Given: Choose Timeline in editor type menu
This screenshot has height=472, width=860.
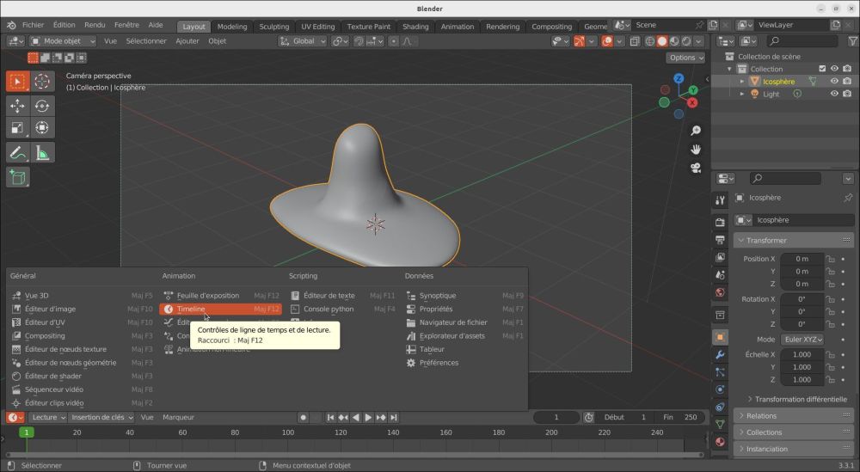Looking at the screenshot, I should pyautogui.click(x=191, y=309).
